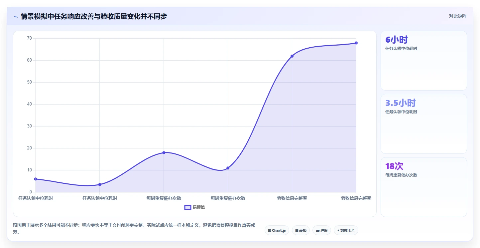Click the legend color box for 指标值
This screenshot has height=248, width=480.
[188, 207]
